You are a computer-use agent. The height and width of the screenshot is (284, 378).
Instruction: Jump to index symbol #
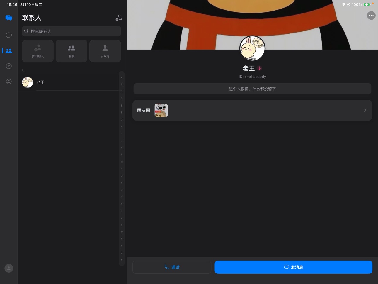[122, 260]
